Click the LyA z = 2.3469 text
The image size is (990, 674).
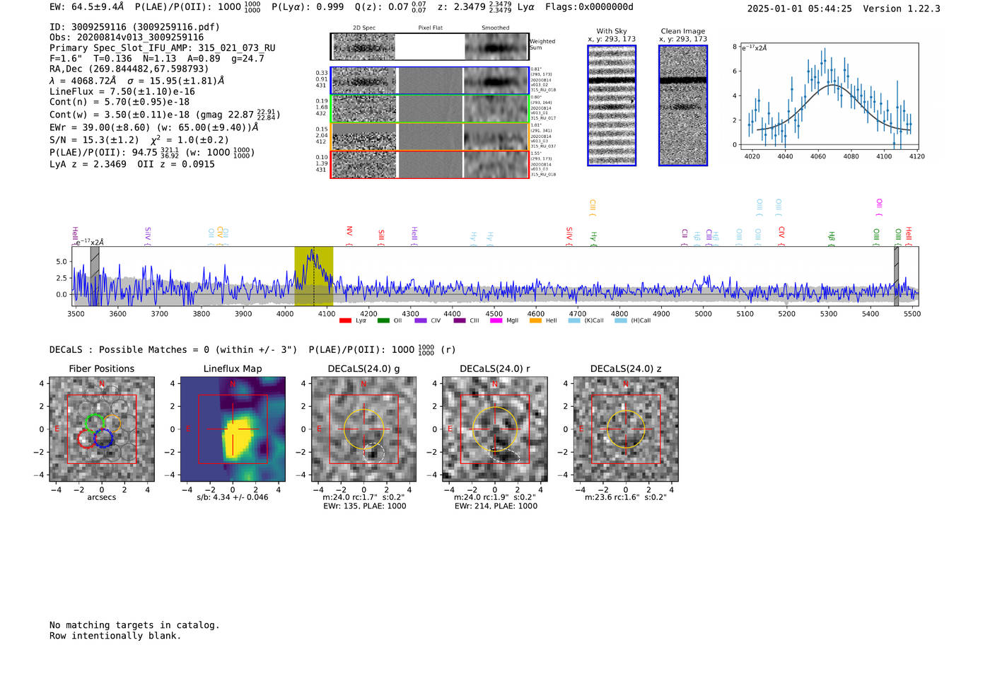88,164
